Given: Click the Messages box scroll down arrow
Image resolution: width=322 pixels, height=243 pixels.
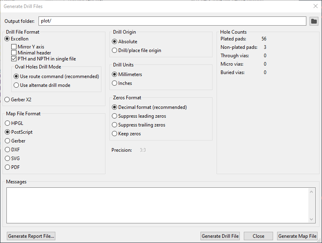Looking at the screenshot, I should click(312, 219).
